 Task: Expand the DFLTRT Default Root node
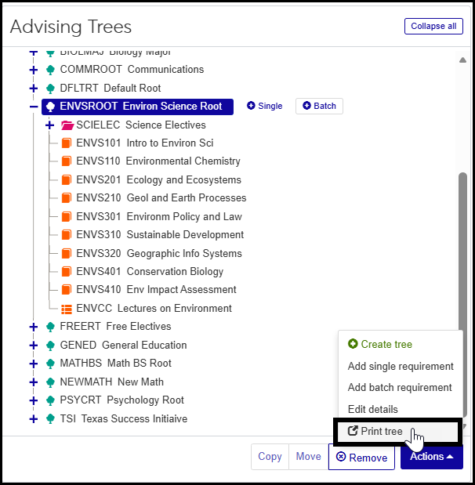34,89
